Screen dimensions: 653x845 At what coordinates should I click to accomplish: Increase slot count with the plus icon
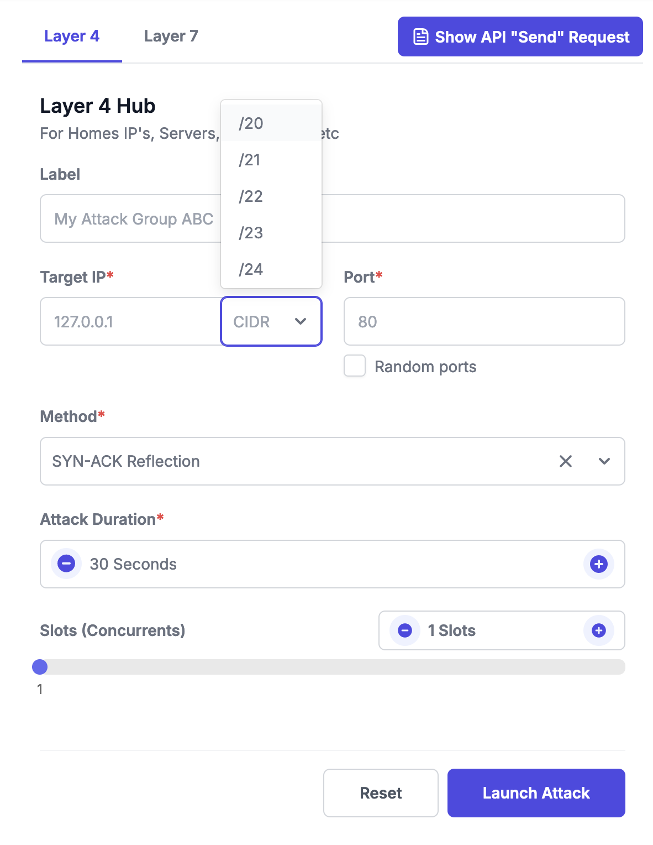598,630
